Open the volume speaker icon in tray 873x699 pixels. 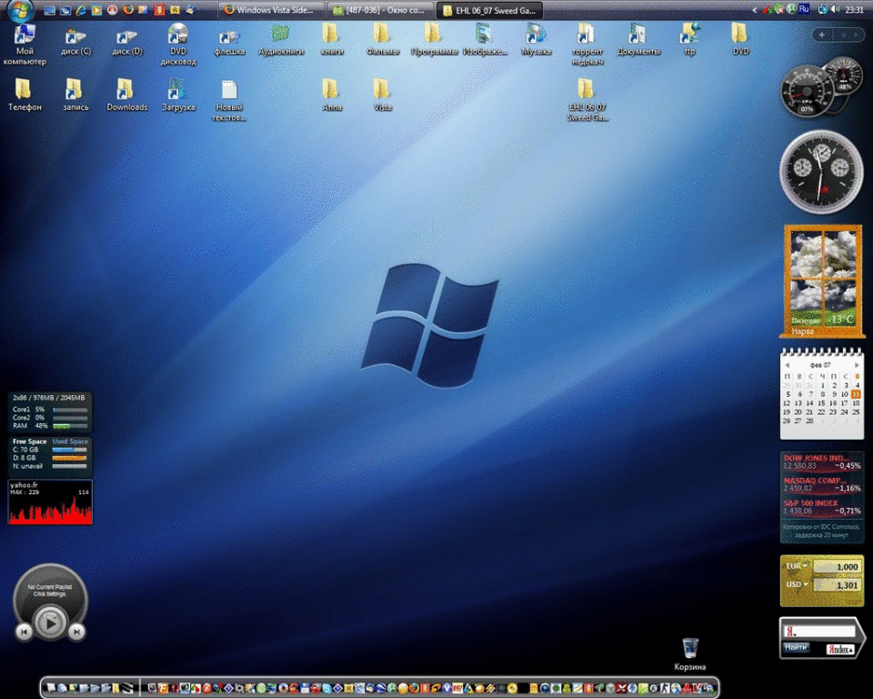pyautogui.click(x=835, y=9)
